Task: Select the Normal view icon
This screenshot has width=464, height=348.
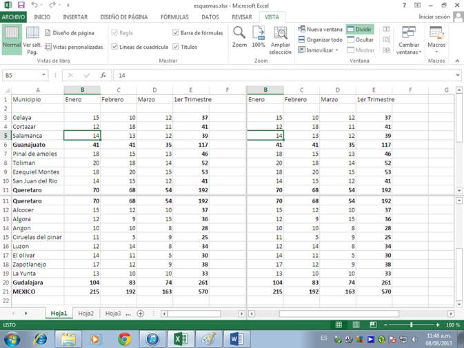Action: [x=12, y=38]
